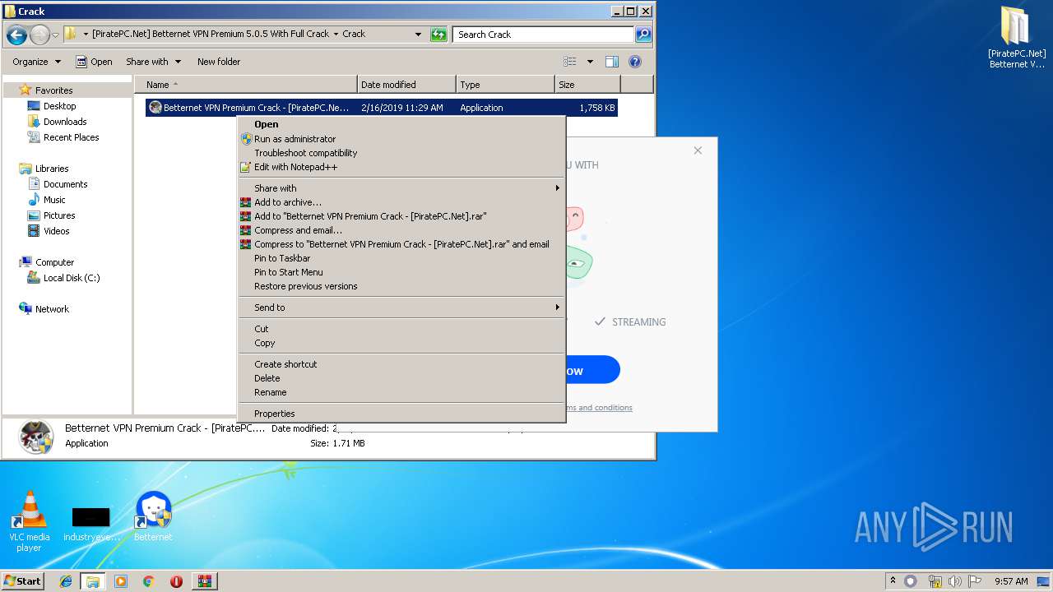Click the network tray icon
The height and width of the screenshot is (592, 1053).
pyautogui.click(x=935, y=581)
